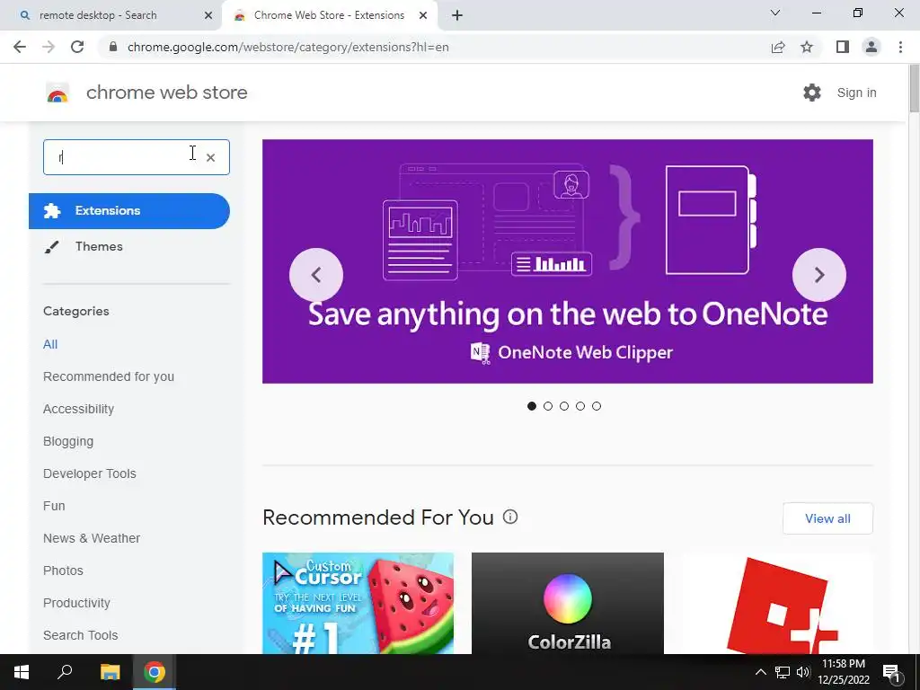The image size is (920, 690).
Task: Click the address bar URL
Action: point(288,47)
